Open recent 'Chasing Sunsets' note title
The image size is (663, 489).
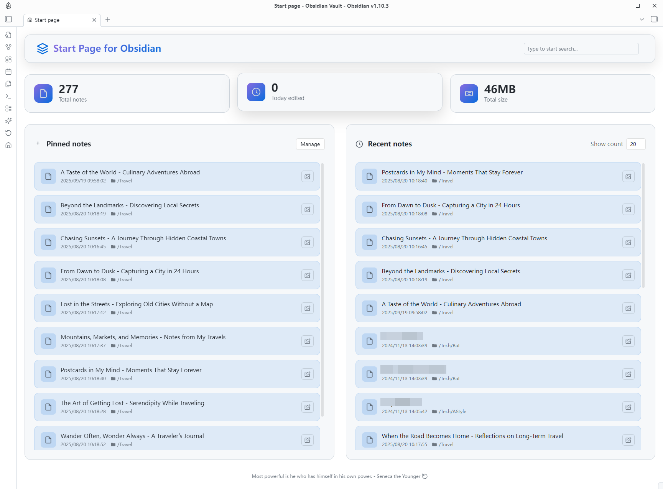click(464, 238)
